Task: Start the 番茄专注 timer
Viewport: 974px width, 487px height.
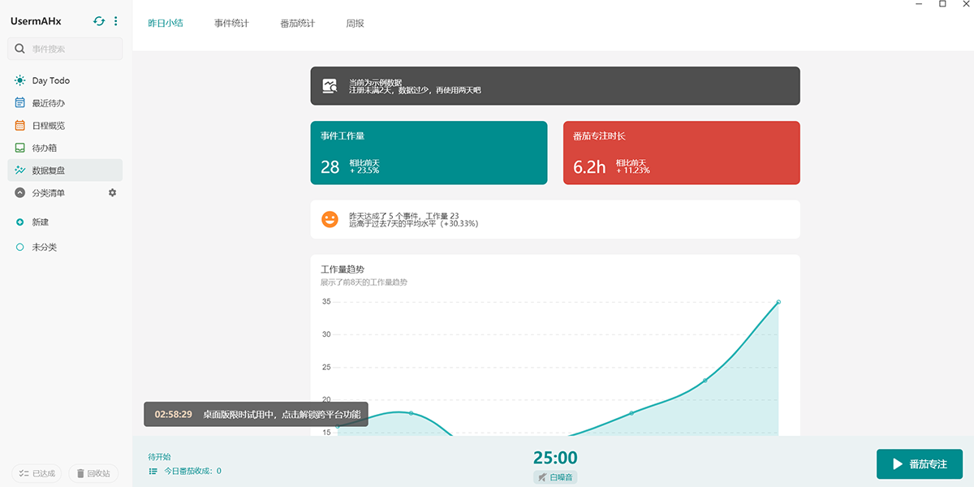Action: [919, 464]
